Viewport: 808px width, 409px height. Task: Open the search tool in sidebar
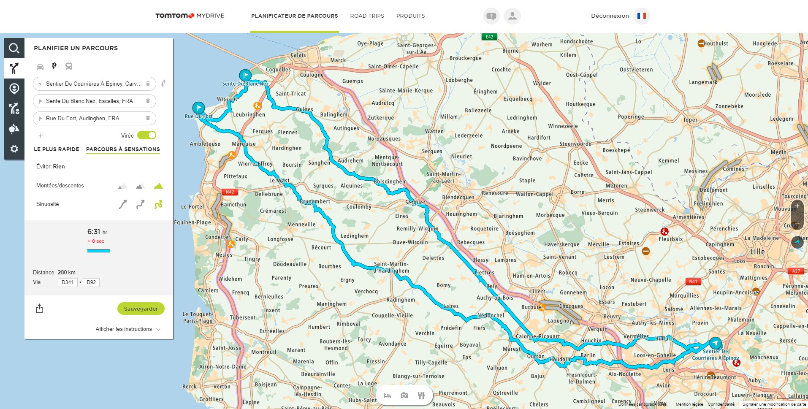(14, 48)
